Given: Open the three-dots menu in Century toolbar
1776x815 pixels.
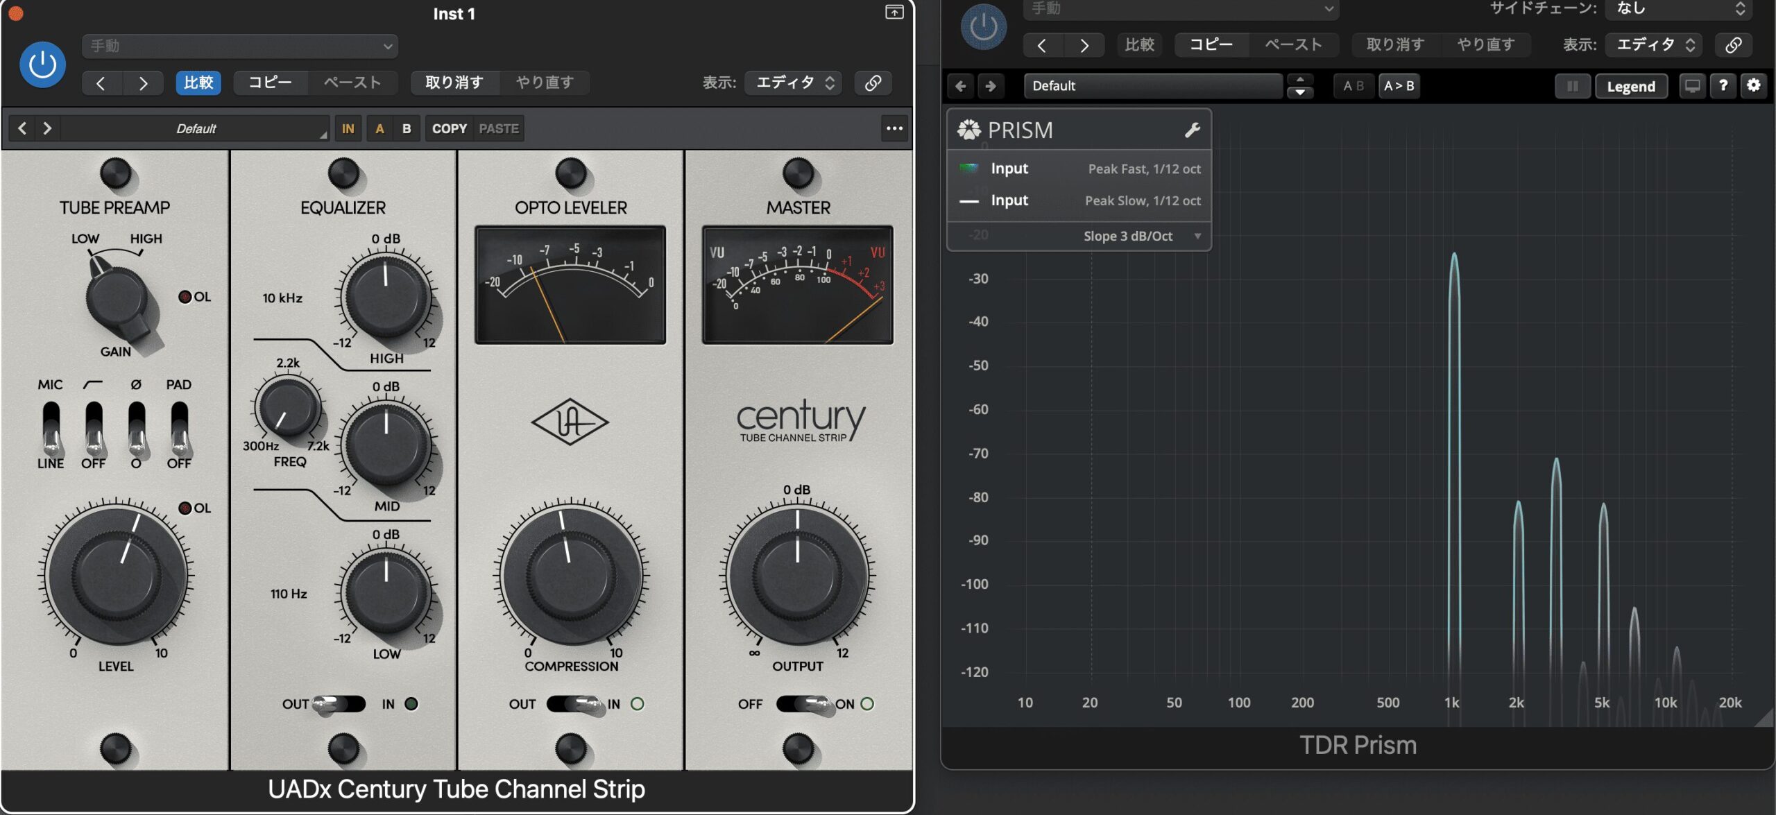Looking at the screenshot, I should point(894,128).
